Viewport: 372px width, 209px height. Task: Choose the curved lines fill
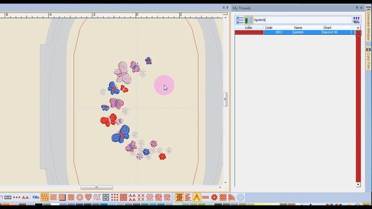[x=97, y=197]
